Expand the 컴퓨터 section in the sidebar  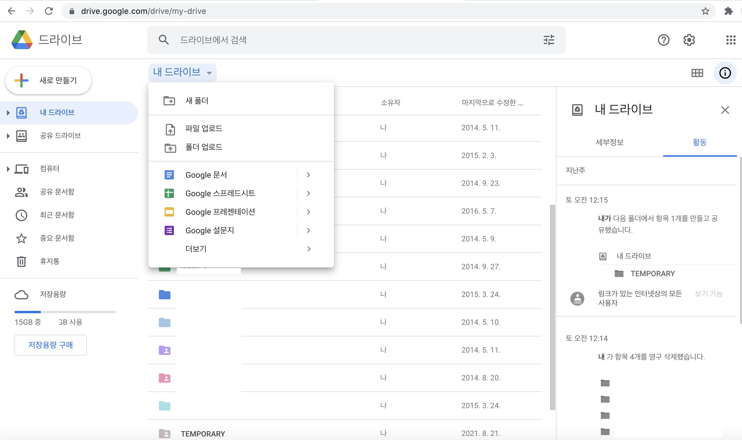click(x=8, y=169)
